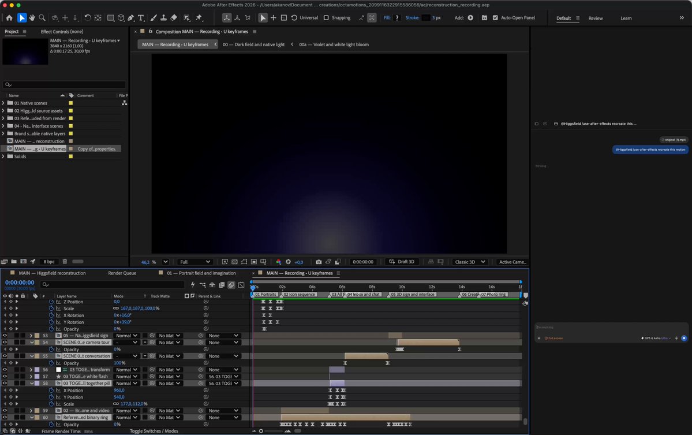Select the Hand tool
The image size is (692, 435).
point(32,18)
